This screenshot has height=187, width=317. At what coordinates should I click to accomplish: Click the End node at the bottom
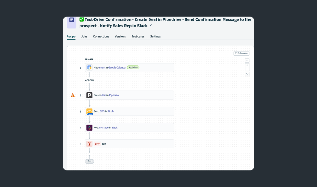(x=89, y=161)
